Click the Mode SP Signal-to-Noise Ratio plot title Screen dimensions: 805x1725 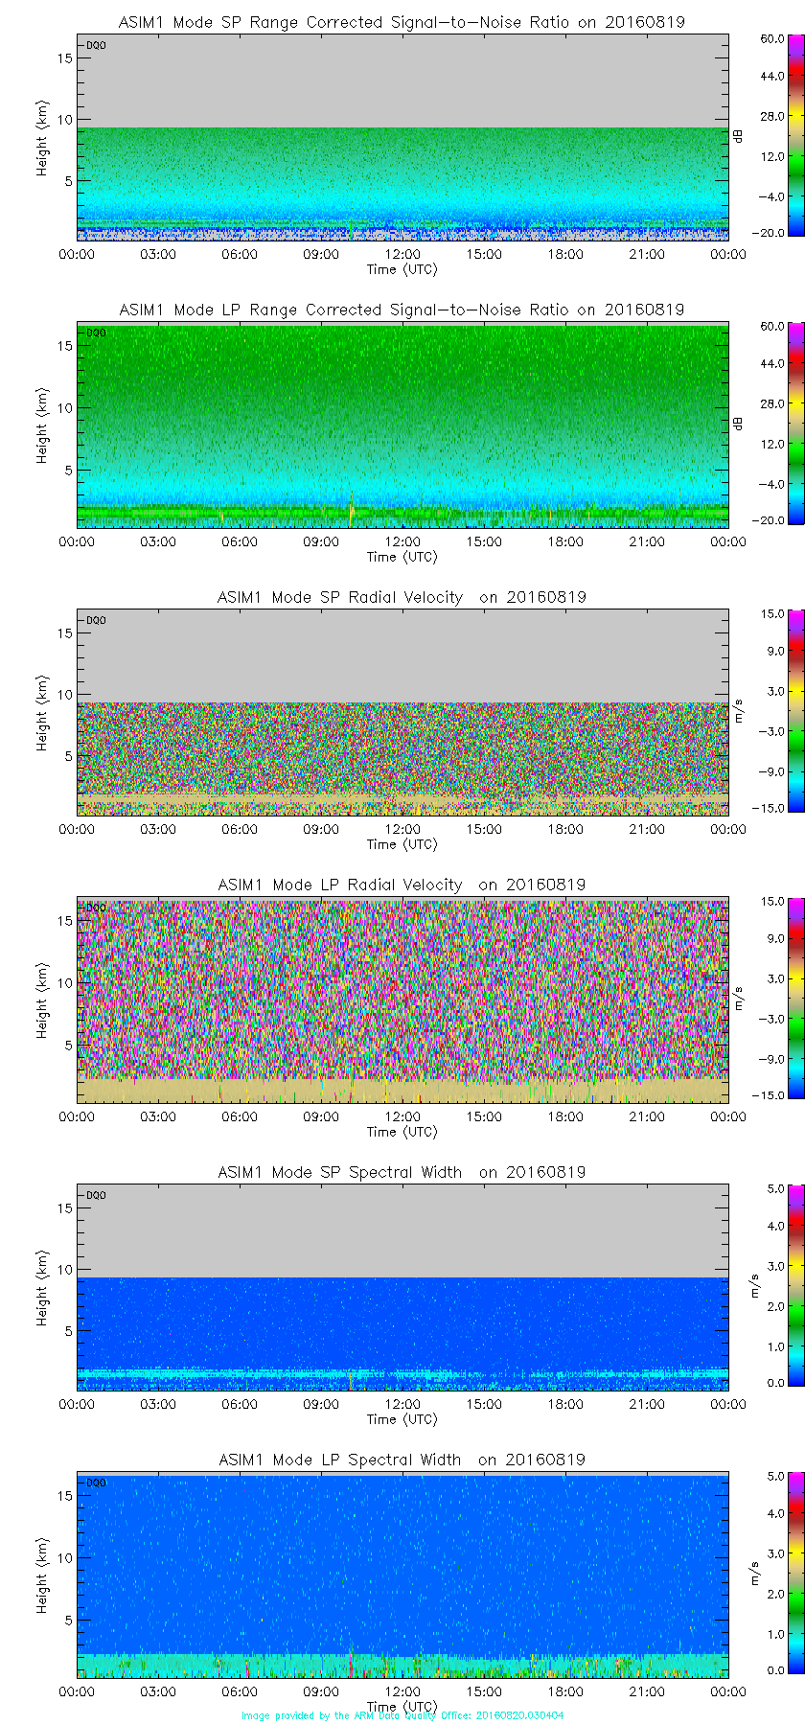(x=402, y=22)
